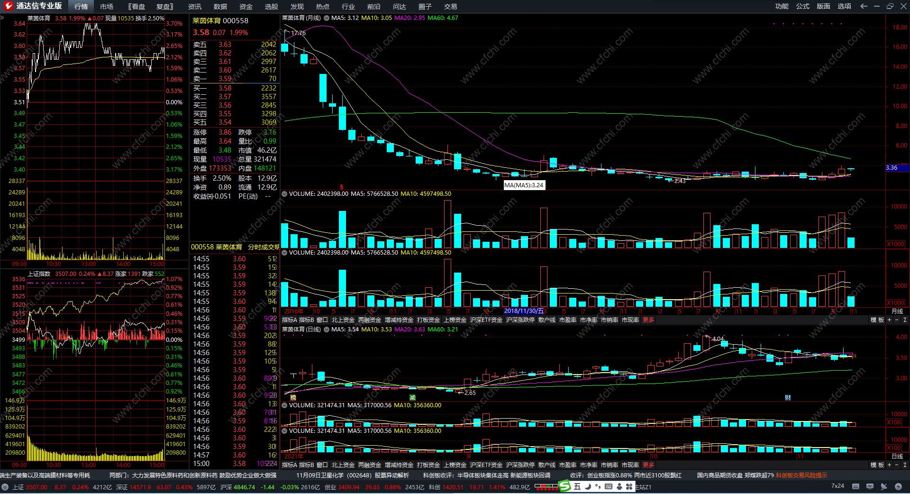Open the 市场 menu
Viewport: 910px width, 494px height.
point(107,7)
